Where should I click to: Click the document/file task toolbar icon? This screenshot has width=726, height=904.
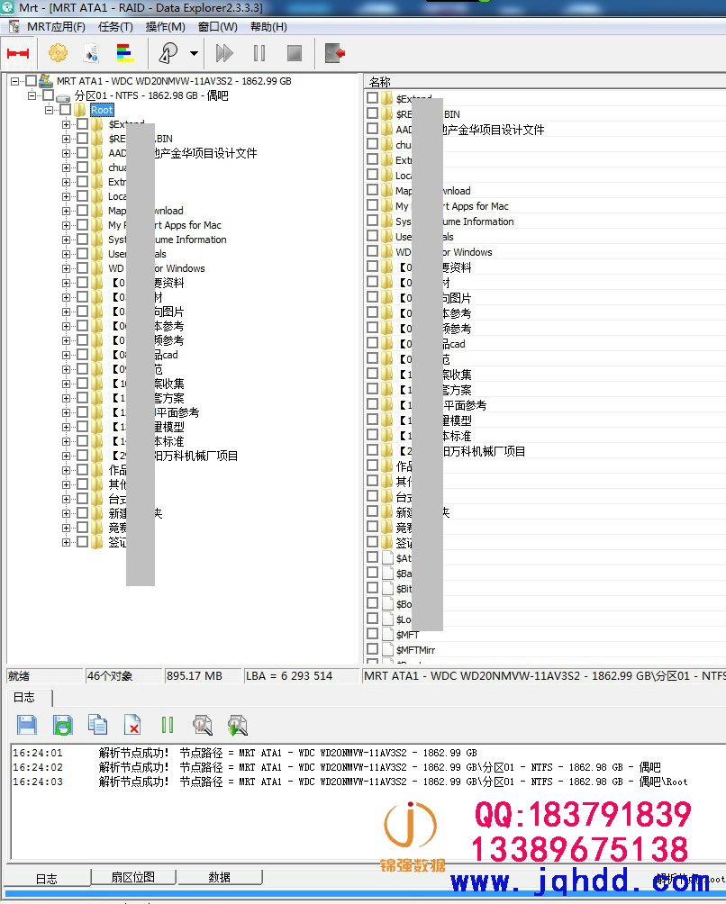[x=91, y=54]
